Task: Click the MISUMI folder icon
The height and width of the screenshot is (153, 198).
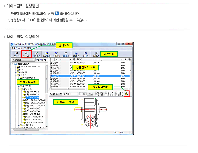Action: click(x=18, y=72)
